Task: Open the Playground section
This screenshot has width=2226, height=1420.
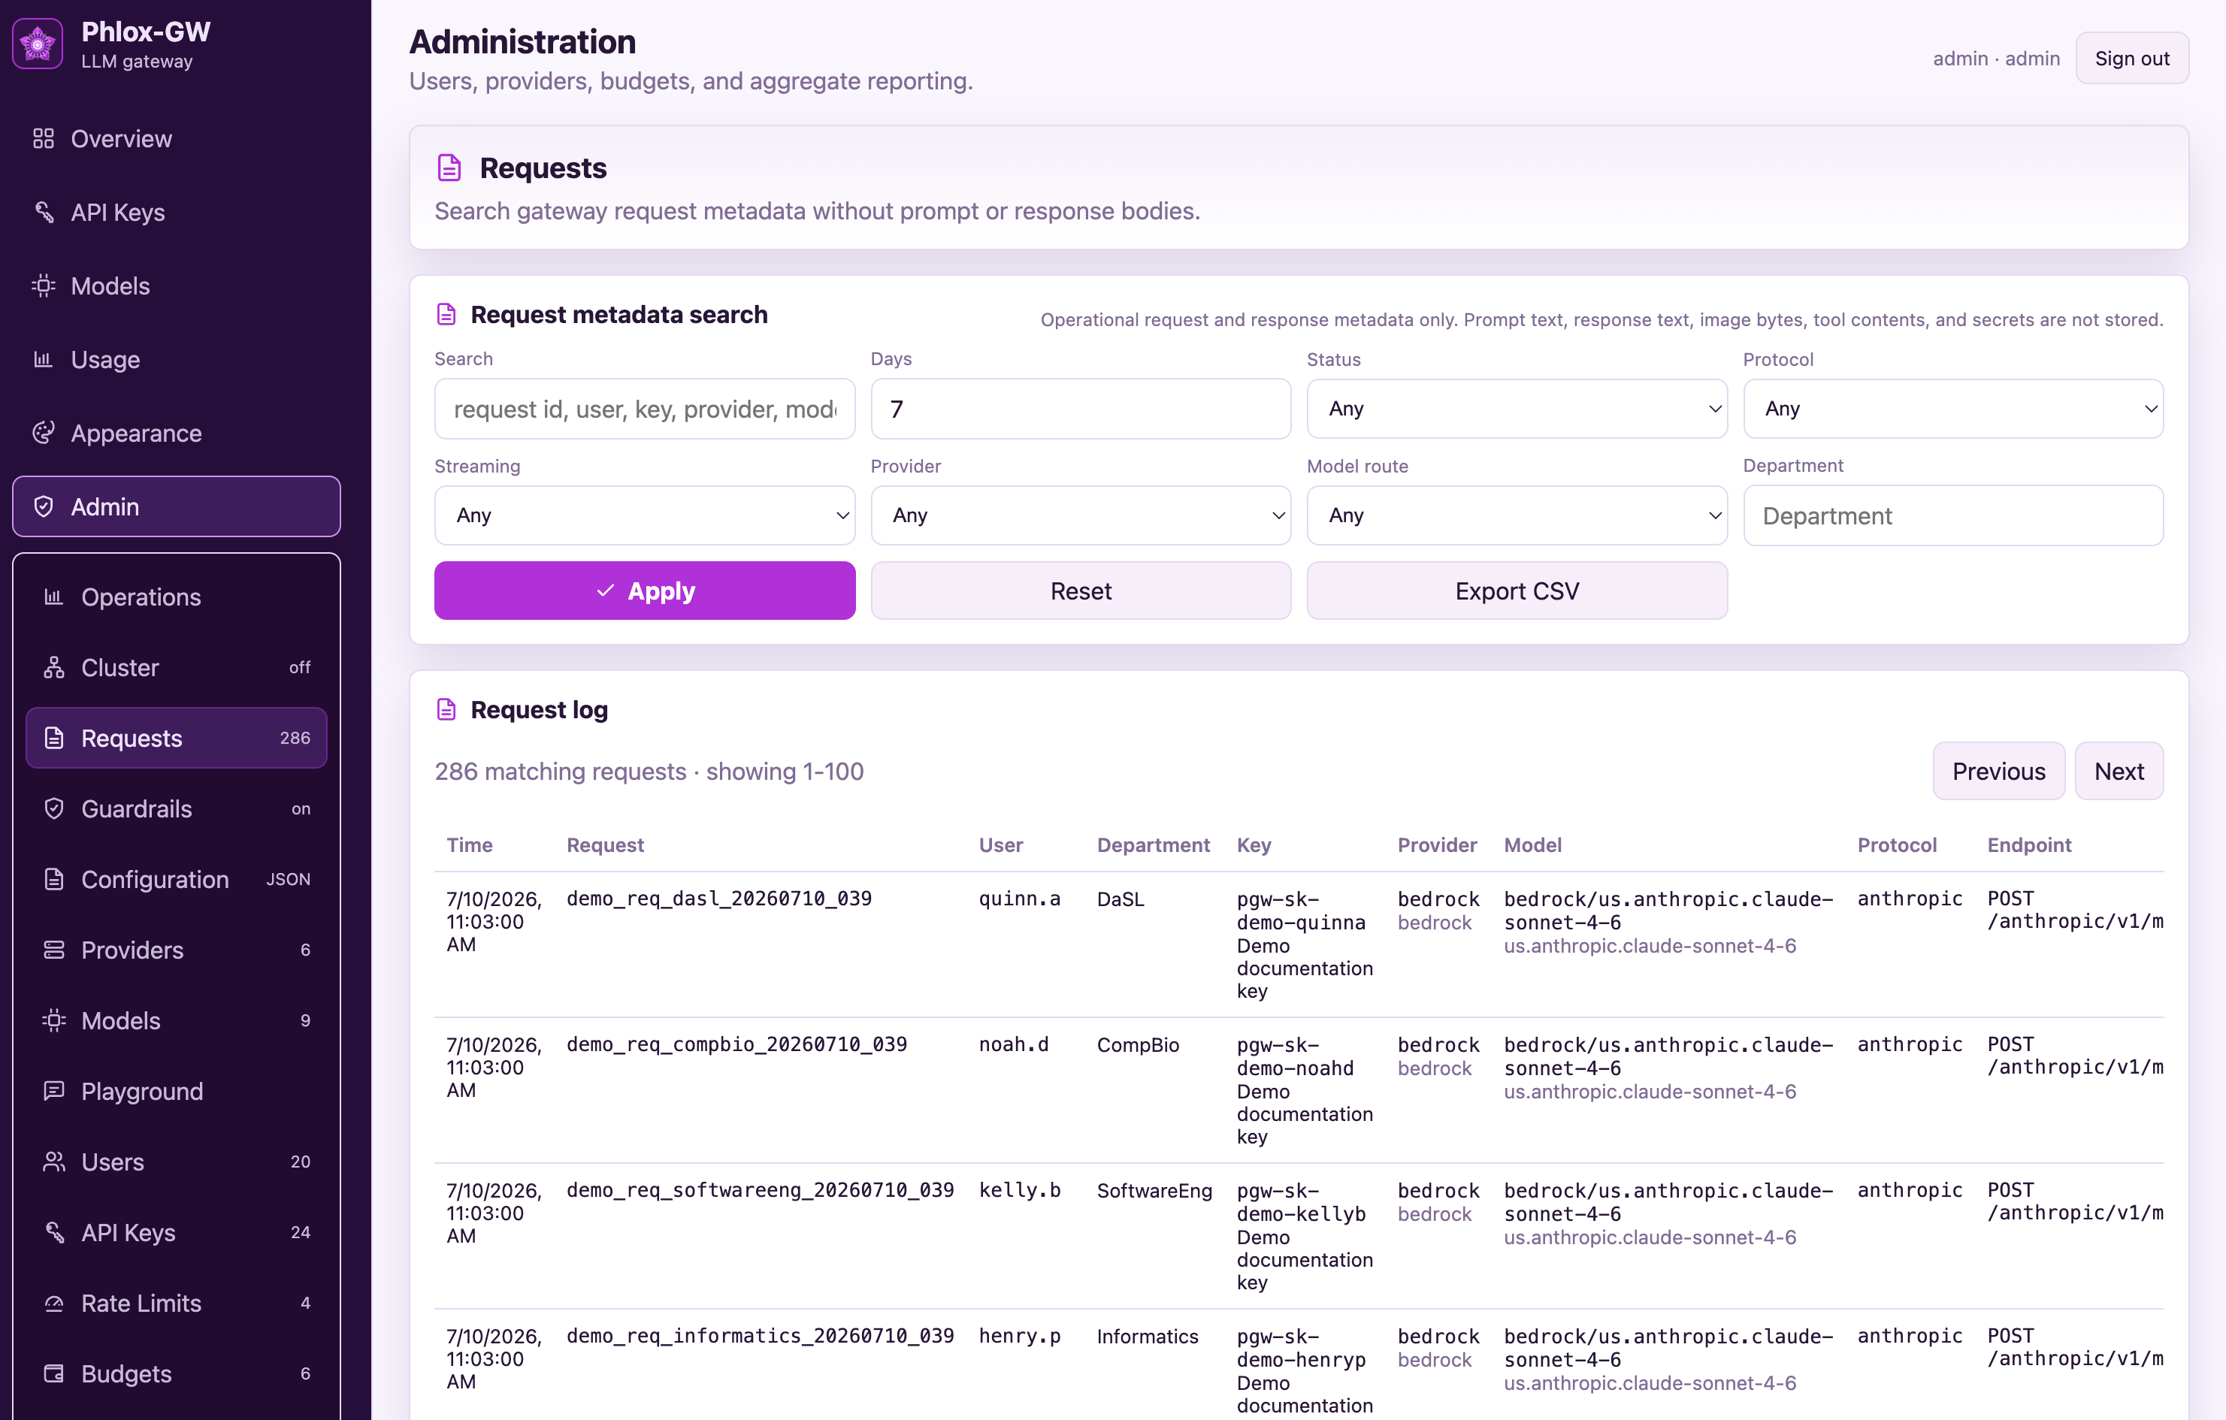Action: (177, 1091)
